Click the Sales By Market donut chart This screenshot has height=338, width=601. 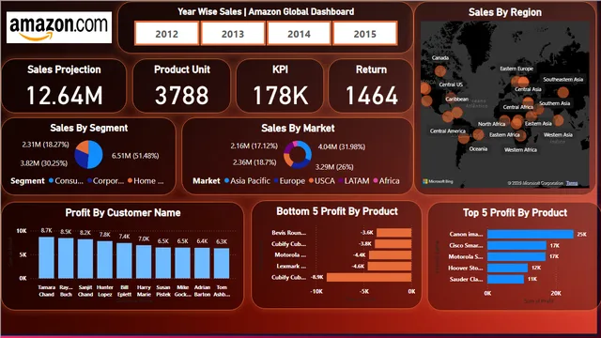coord(298,155)
